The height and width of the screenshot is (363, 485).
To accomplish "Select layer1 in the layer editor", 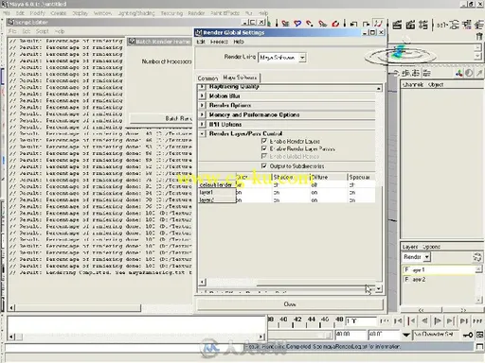I will [x=439, y=269].
